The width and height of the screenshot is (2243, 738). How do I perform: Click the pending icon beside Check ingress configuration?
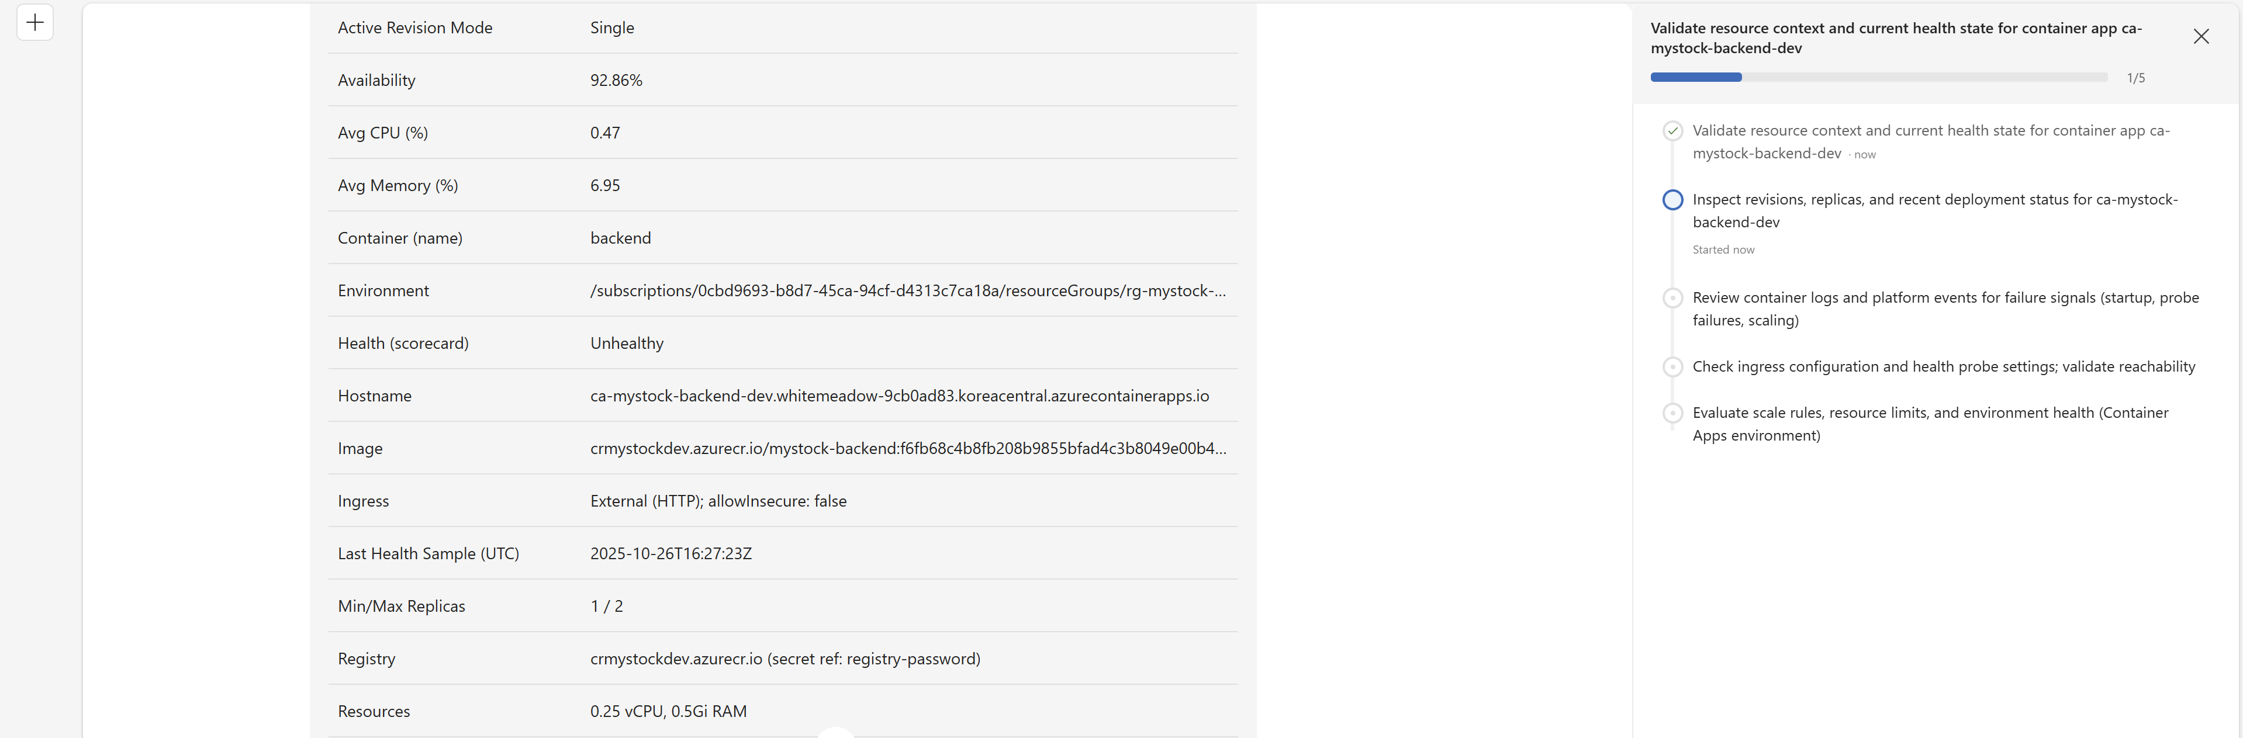pyautogui.click(x=1672, y=368)
